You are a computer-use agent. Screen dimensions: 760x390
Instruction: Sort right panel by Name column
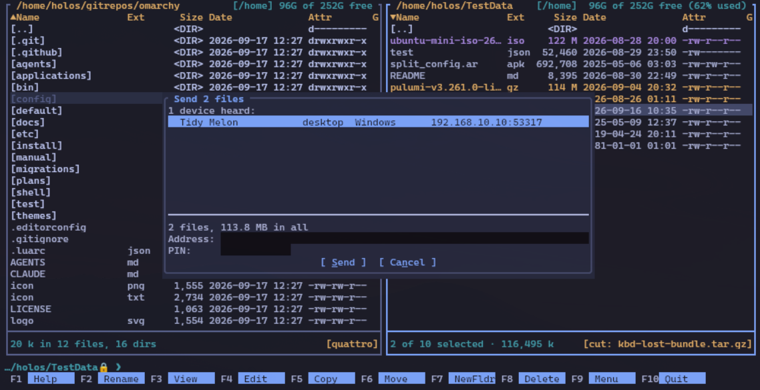(405, 17)
